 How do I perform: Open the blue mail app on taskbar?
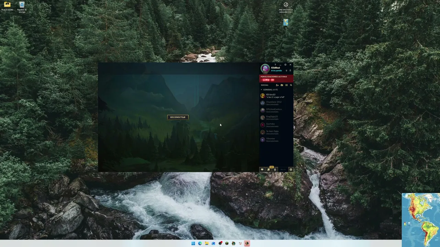point(213,244)
